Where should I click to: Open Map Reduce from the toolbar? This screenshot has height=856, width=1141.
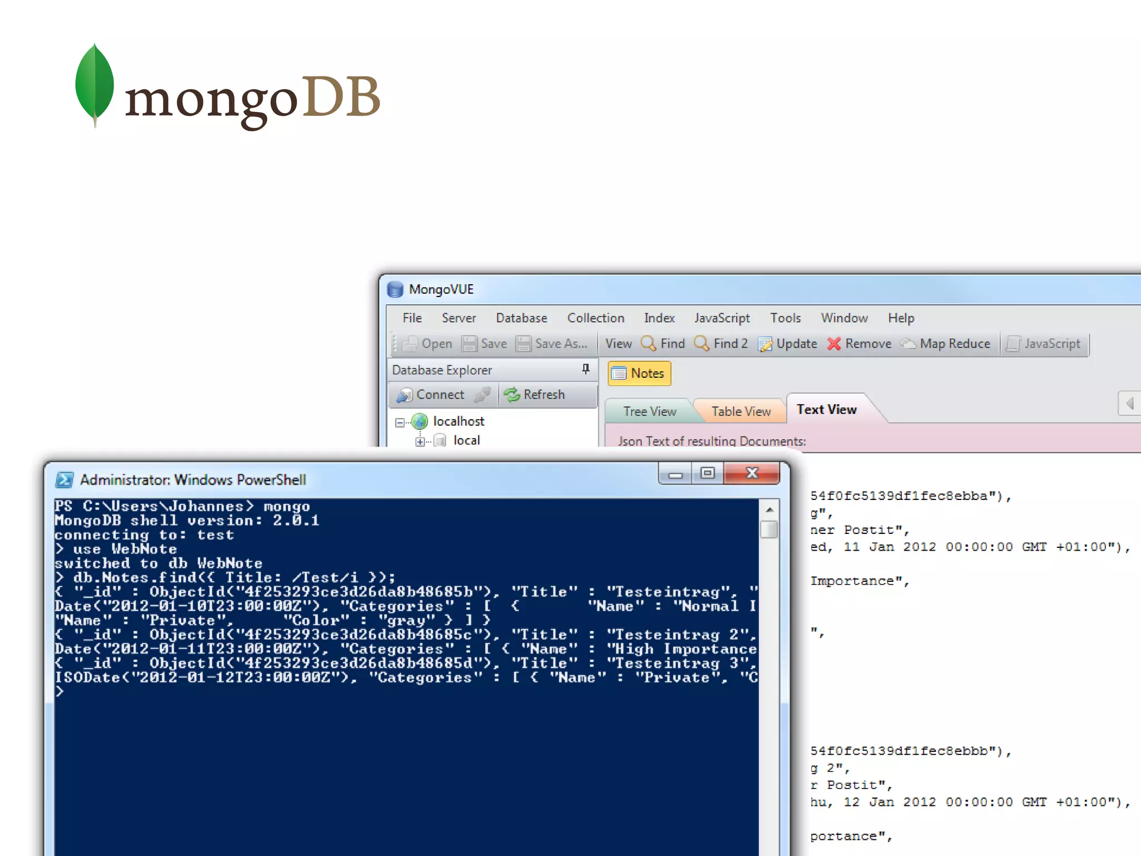coord(946,344)
